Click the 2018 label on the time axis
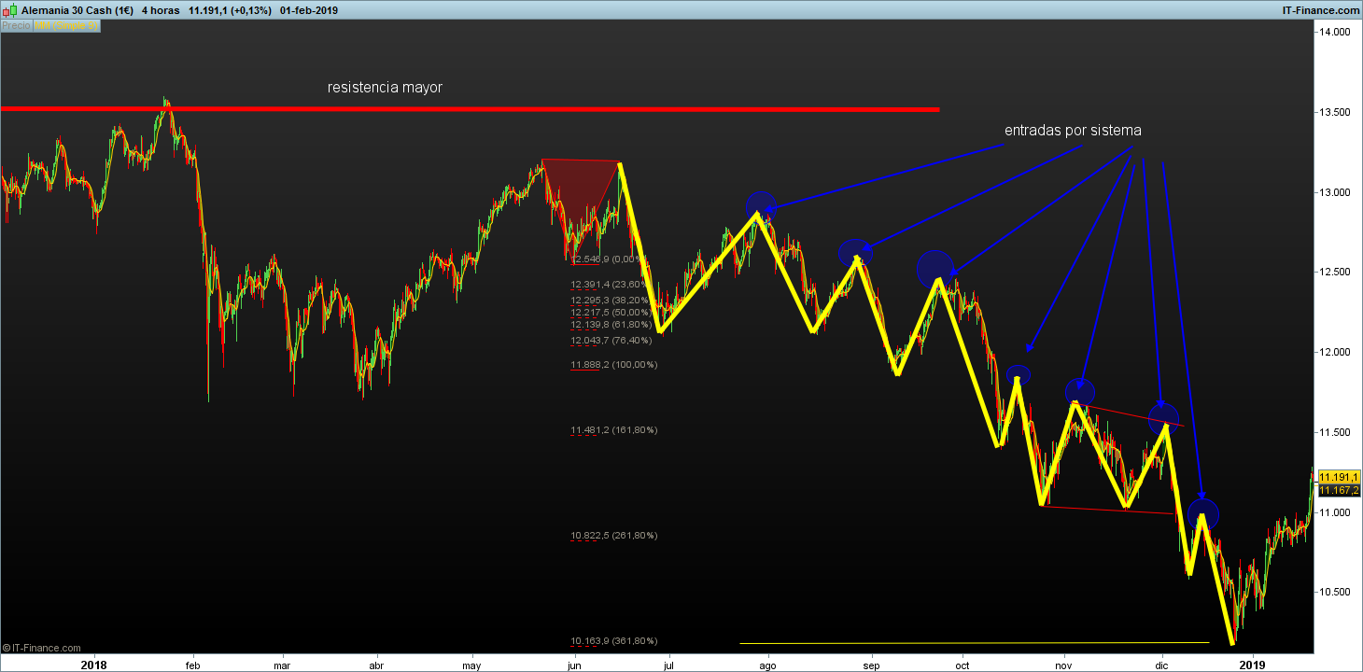Screen dimensions: 1363x672 coord(94,665)
